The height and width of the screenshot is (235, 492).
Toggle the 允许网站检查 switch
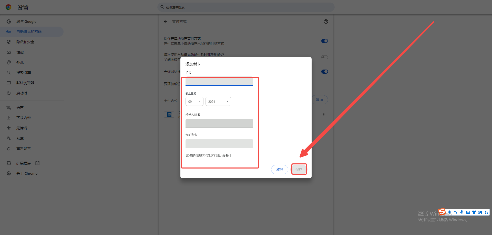point(325,72)
